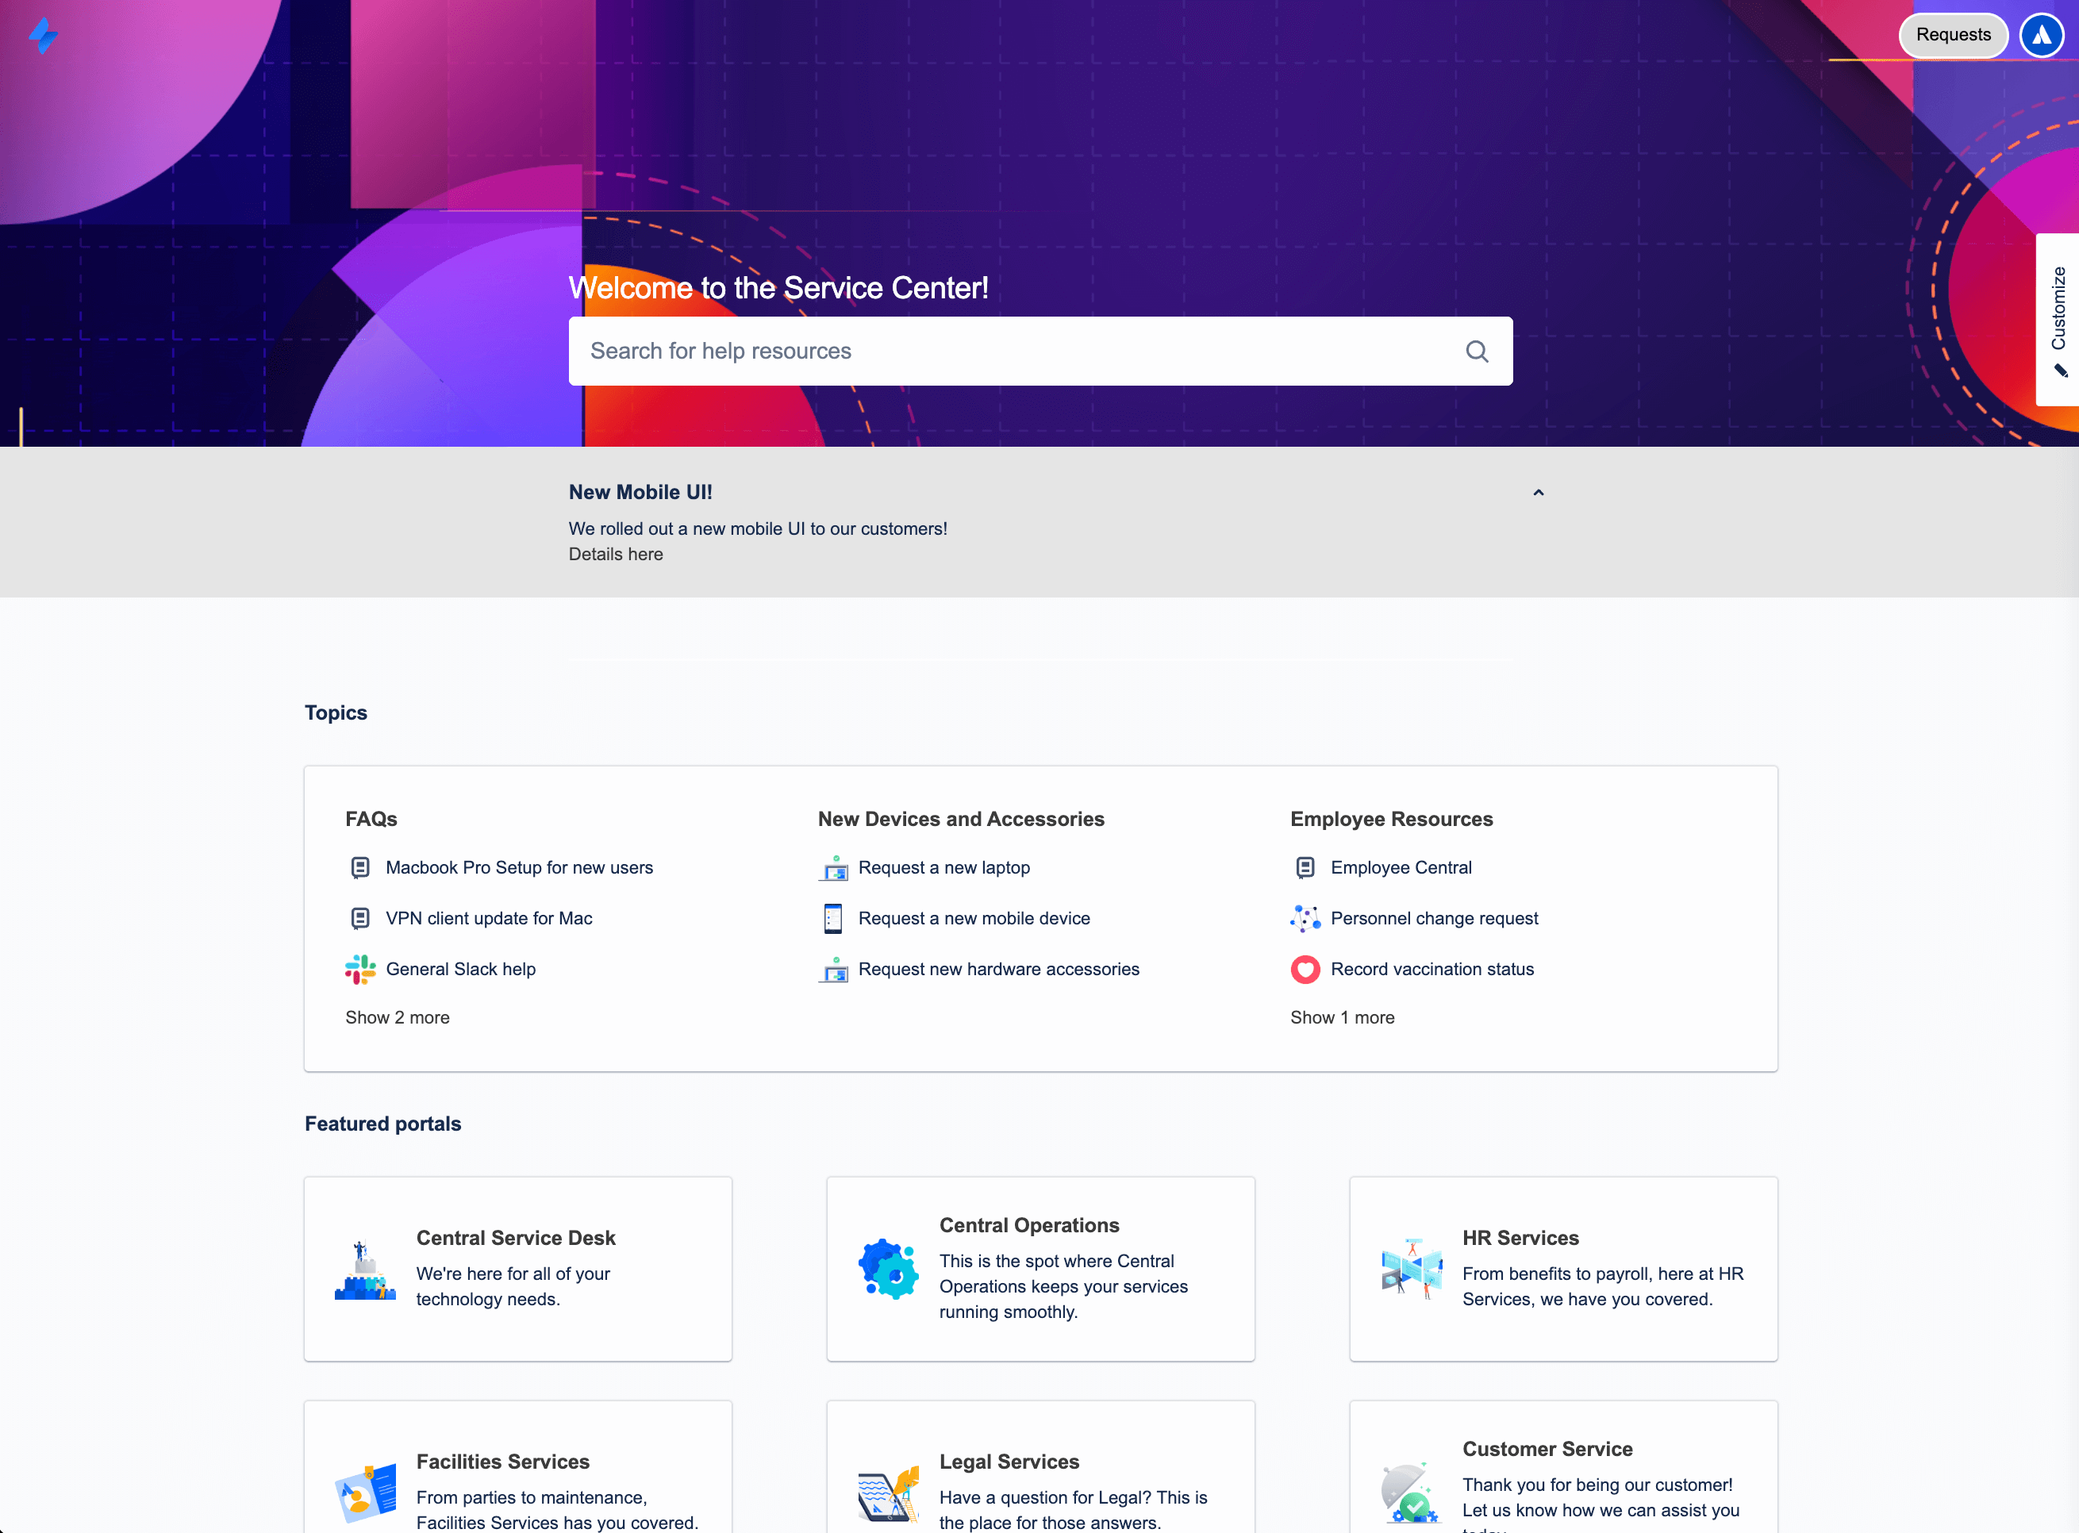Click Request a new mobile device
Screen dimensions: 2079x1533
click(977, 916)
